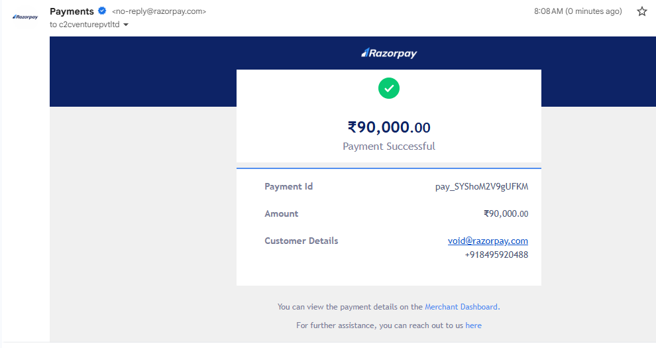
Task: Click the ₹90,000.00 value in Amount row
Action: 506,213
